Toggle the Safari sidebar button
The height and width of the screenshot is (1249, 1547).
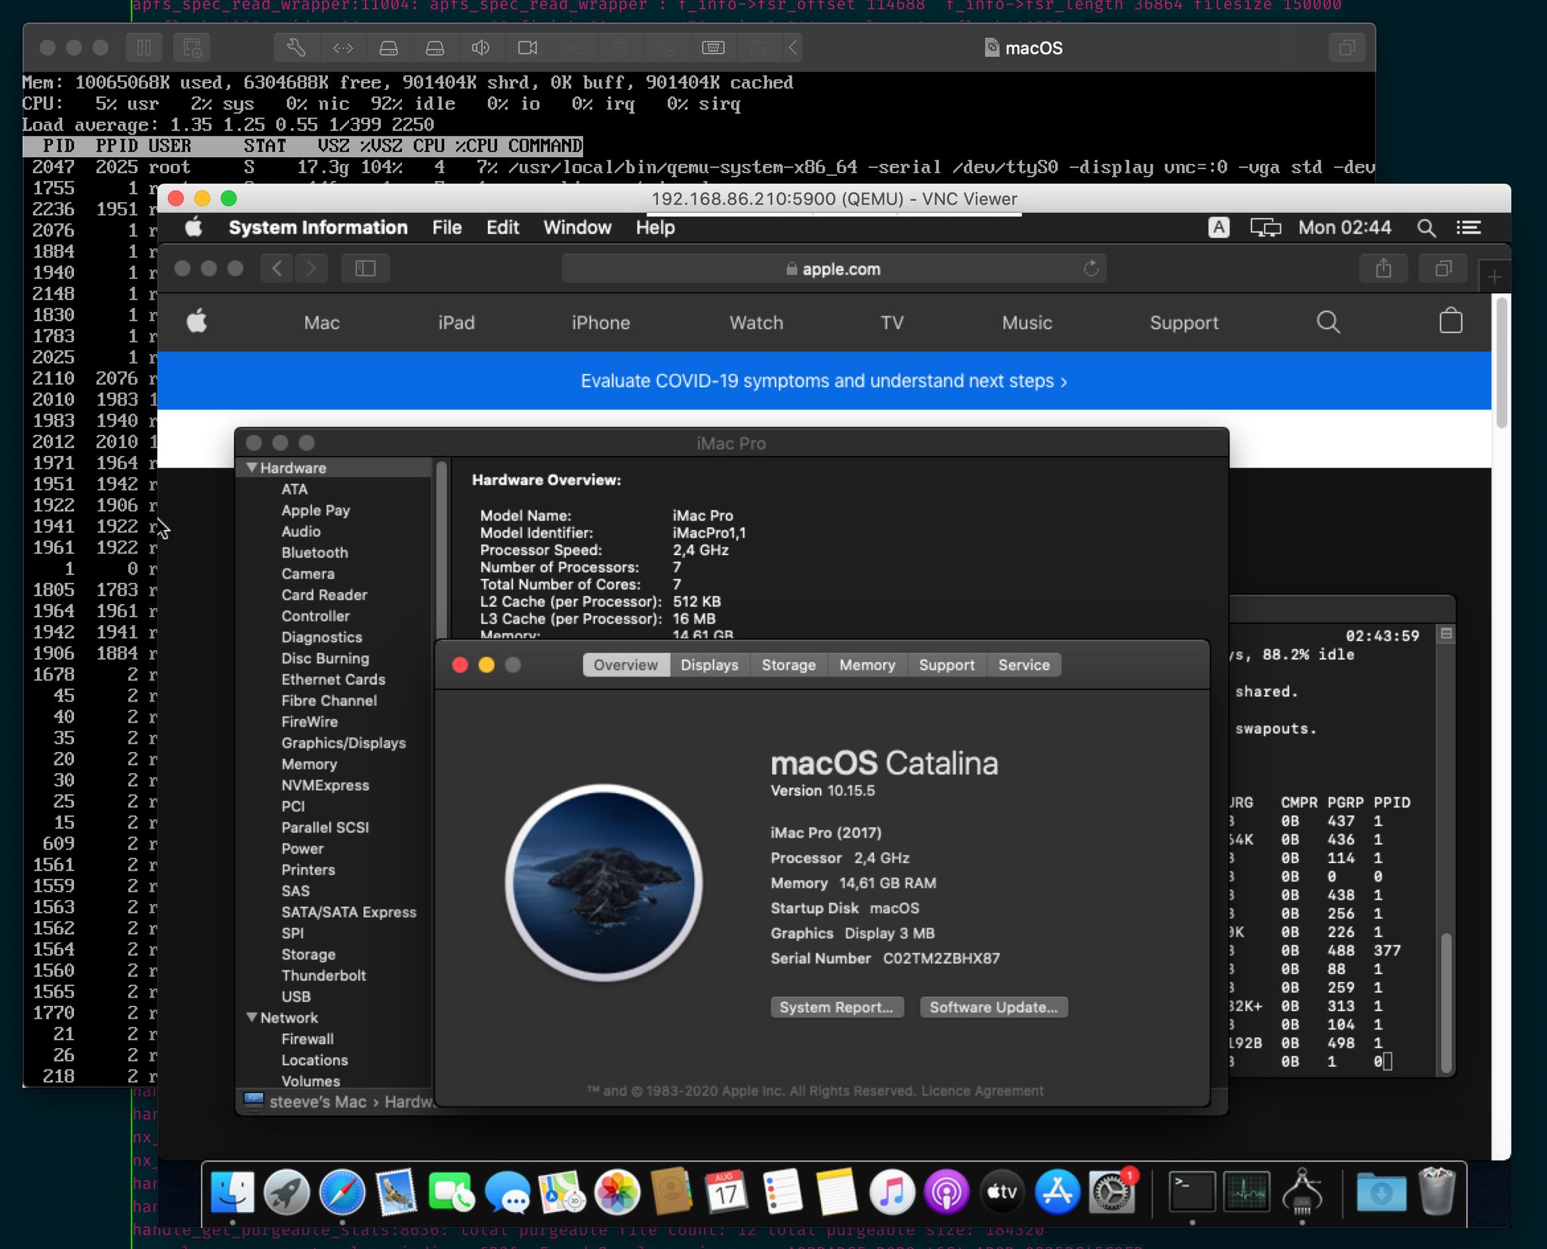pos(366,269)
